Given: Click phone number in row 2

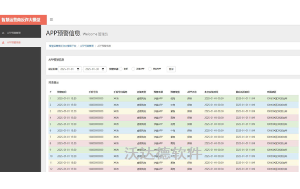Looking at the screenshot, I should [96, 105].
